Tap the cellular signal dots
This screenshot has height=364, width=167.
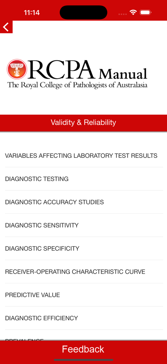123,14
